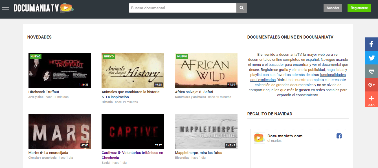Open African Wild thumbnail
378x168 pixels.
206,71
